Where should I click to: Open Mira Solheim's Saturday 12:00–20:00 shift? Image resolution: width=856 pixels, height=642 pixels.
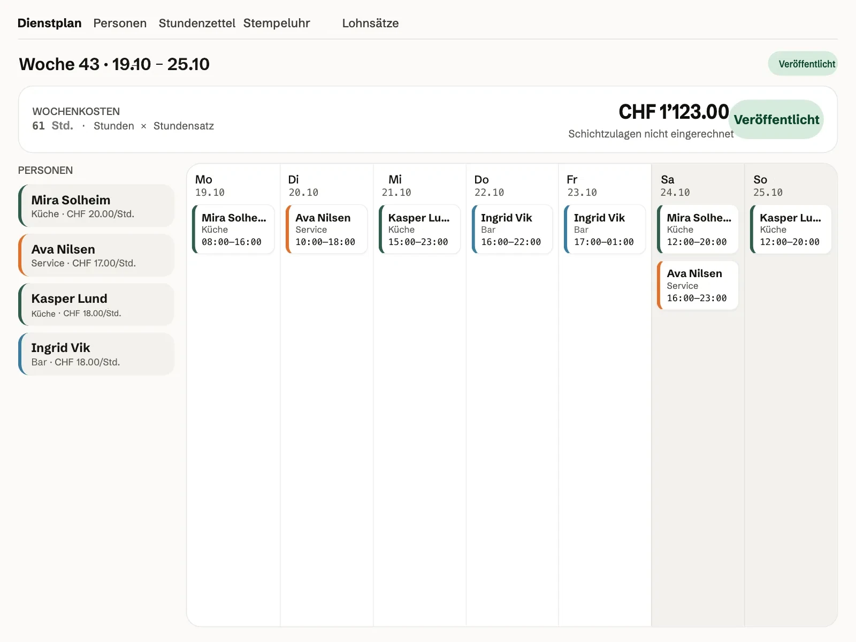pyautogui.click(x=698, y=229)
